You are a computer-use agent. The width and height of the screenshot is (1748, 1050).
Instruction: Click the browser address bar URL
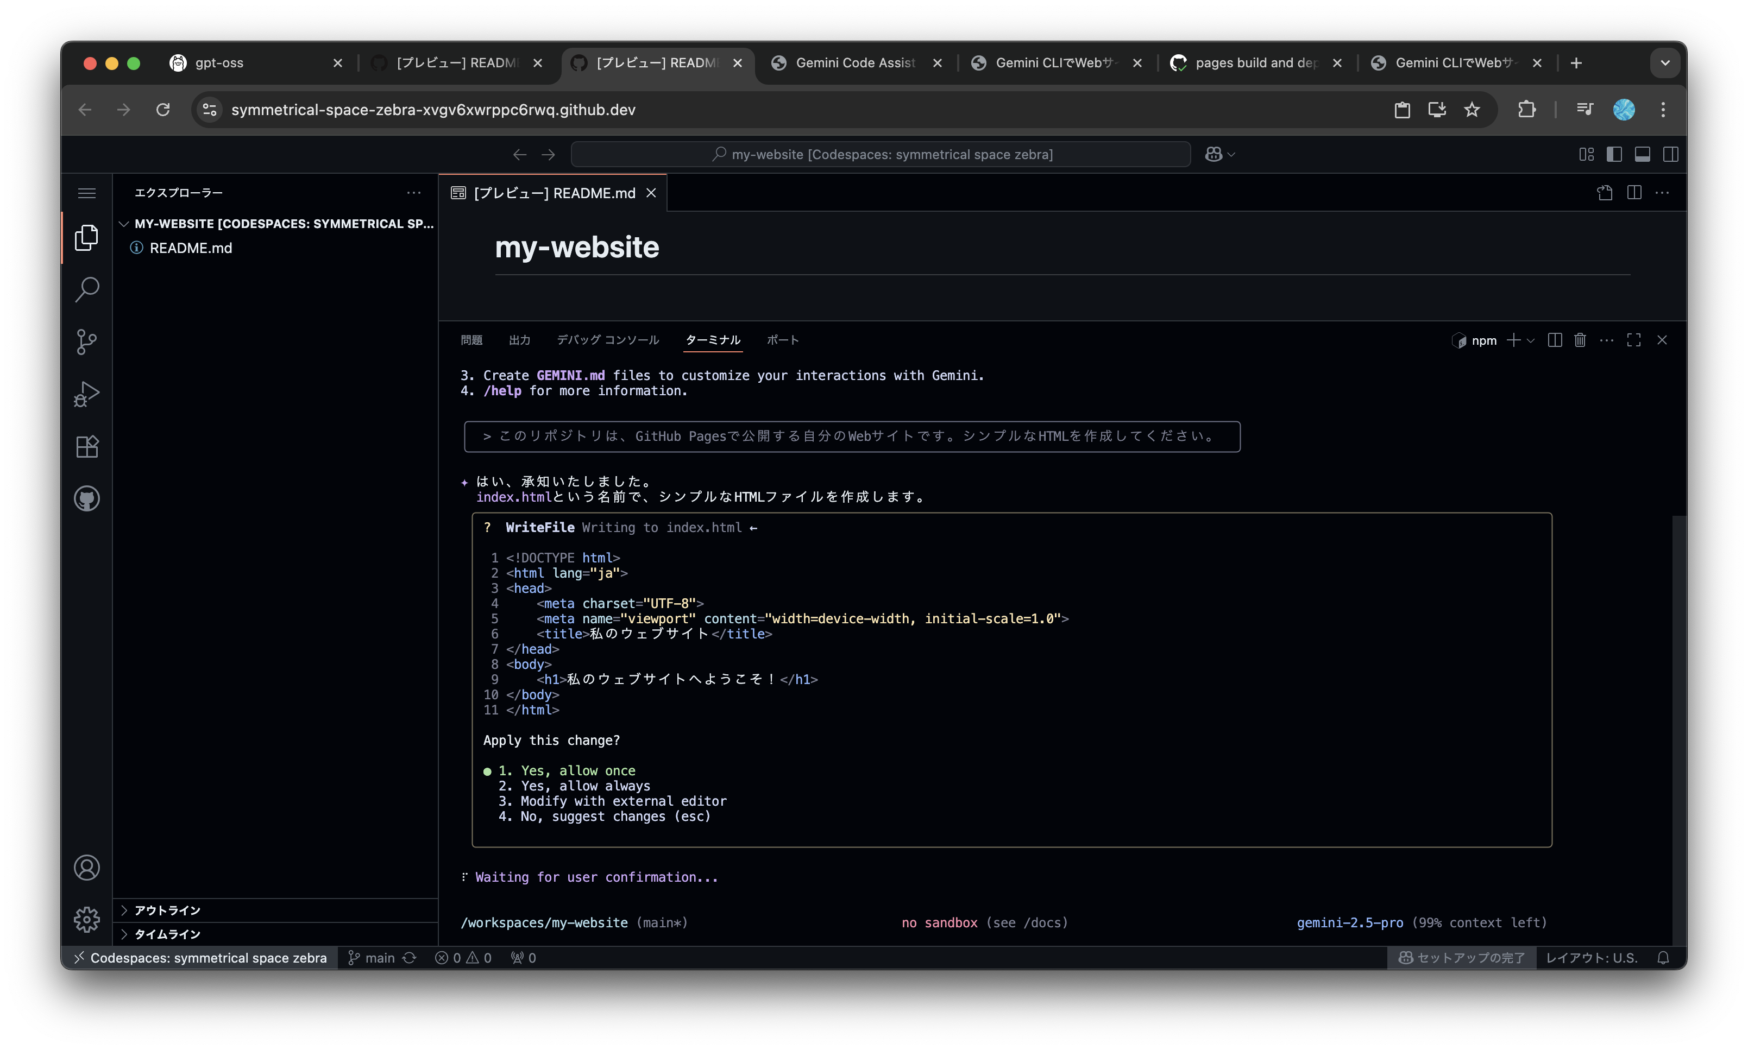coord(433,110)
